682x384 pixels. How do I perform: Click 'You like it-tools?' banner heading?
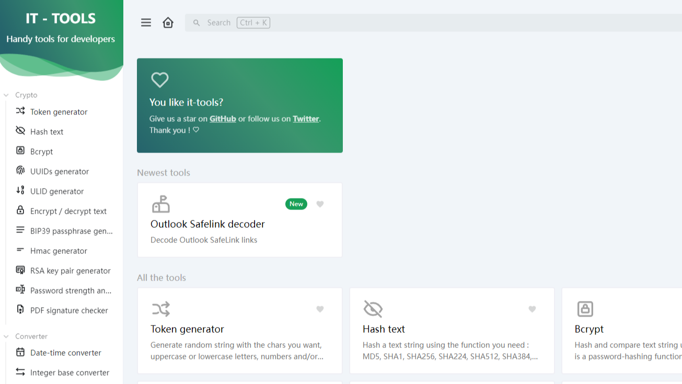pyautogui.click(x=186, y=102)
